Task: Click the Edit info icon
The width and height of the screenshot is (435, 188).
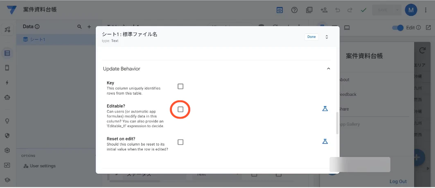Action: pos(419,28)
